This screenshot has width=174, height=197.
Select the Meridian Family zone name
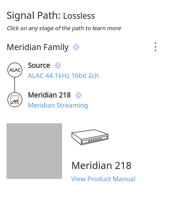coord(38,47)
